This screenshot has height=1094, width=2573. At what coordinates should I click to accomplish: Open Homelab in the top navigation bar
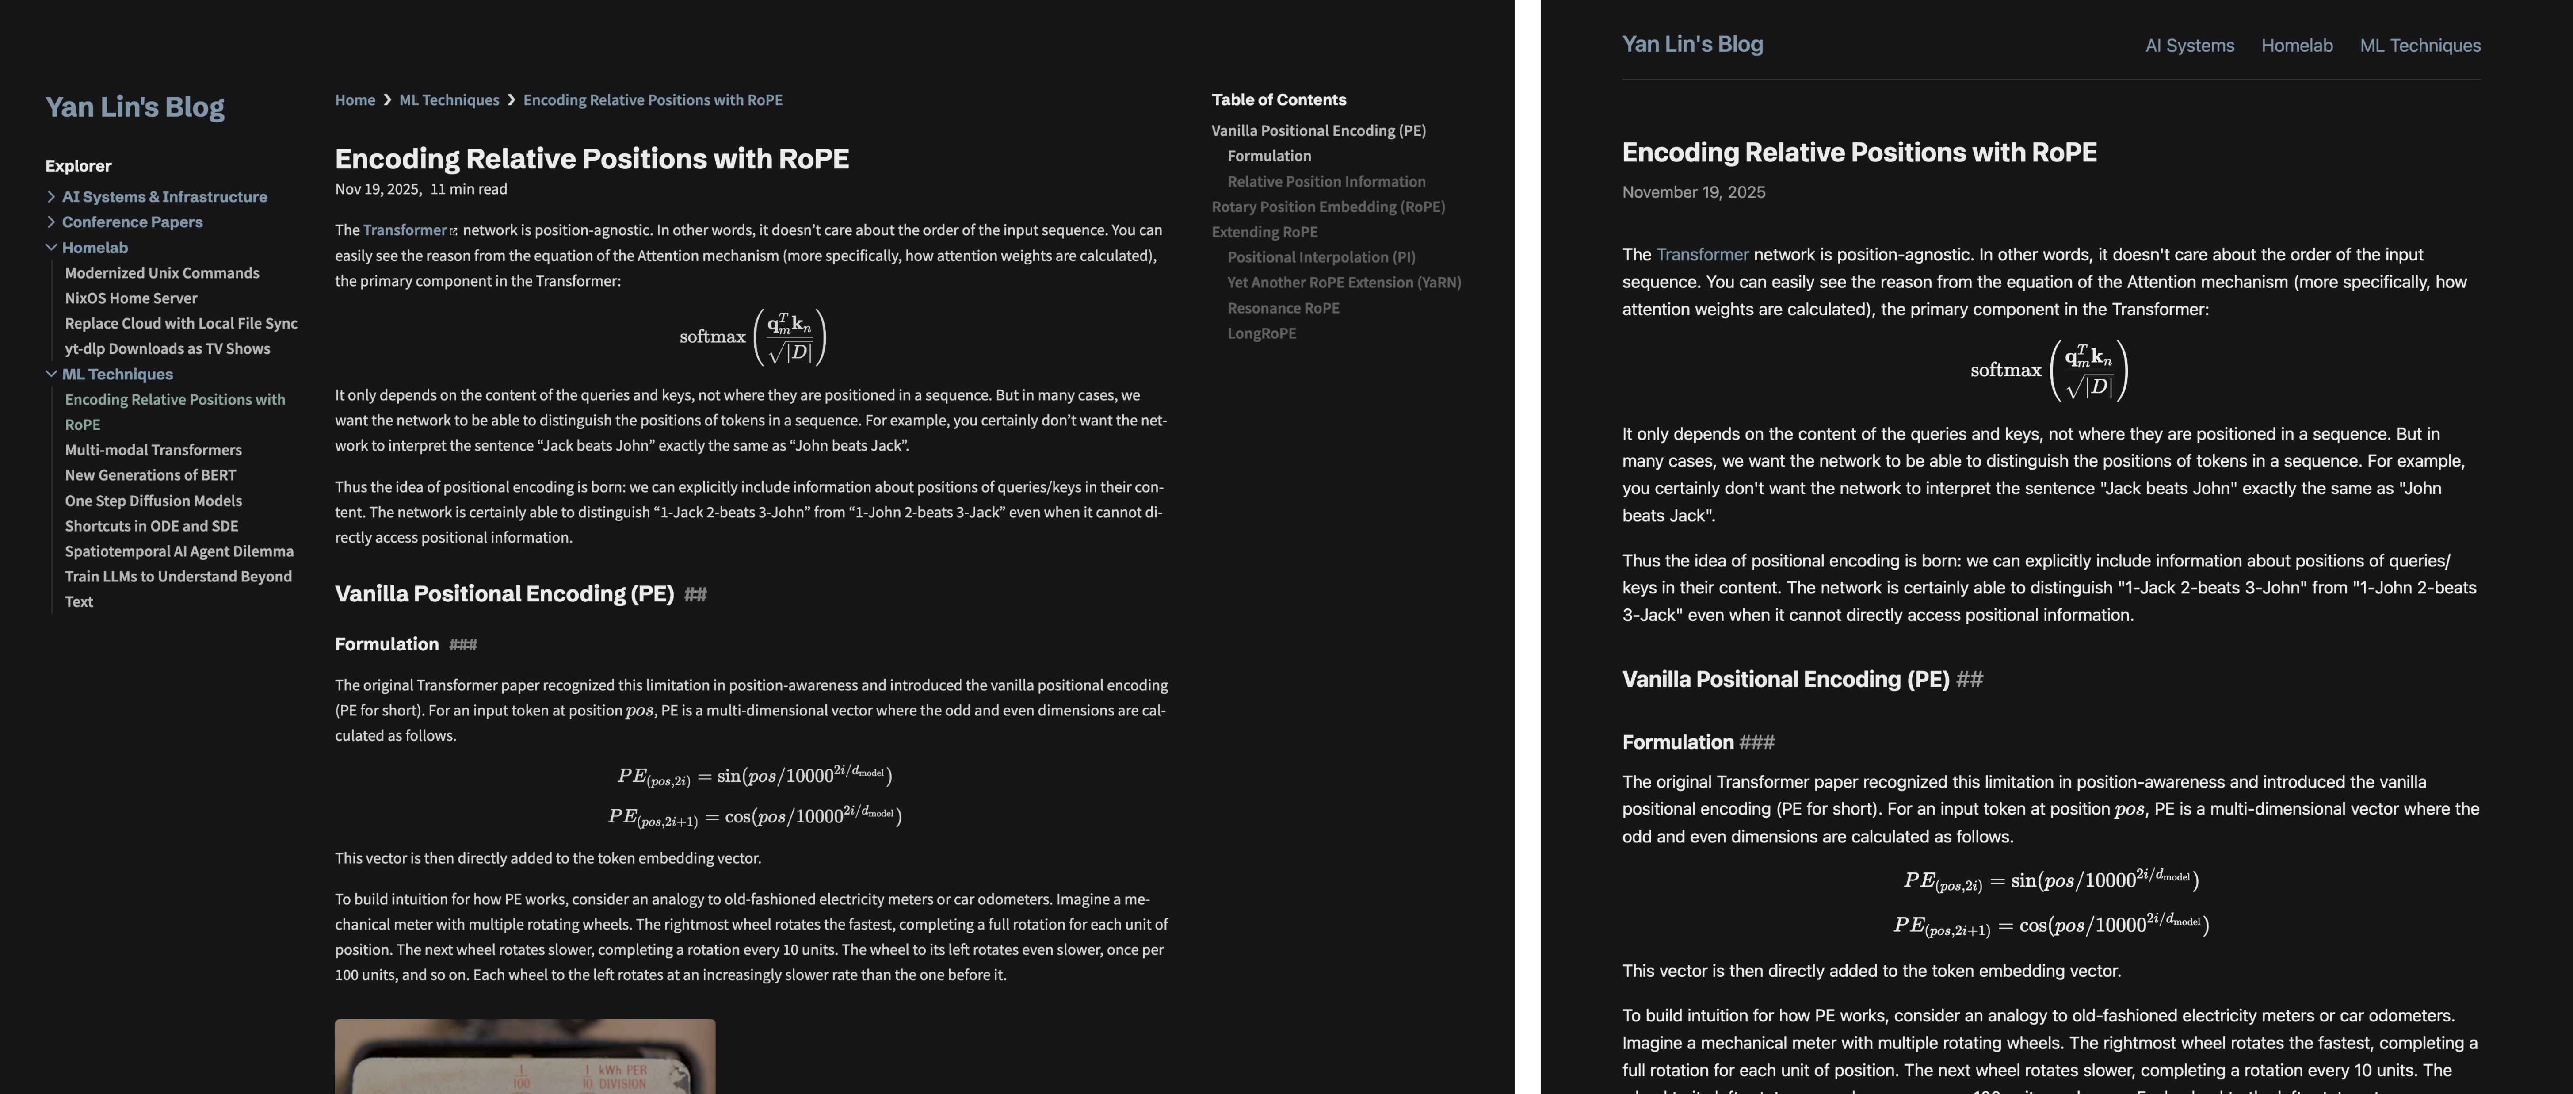(2296, 46)
